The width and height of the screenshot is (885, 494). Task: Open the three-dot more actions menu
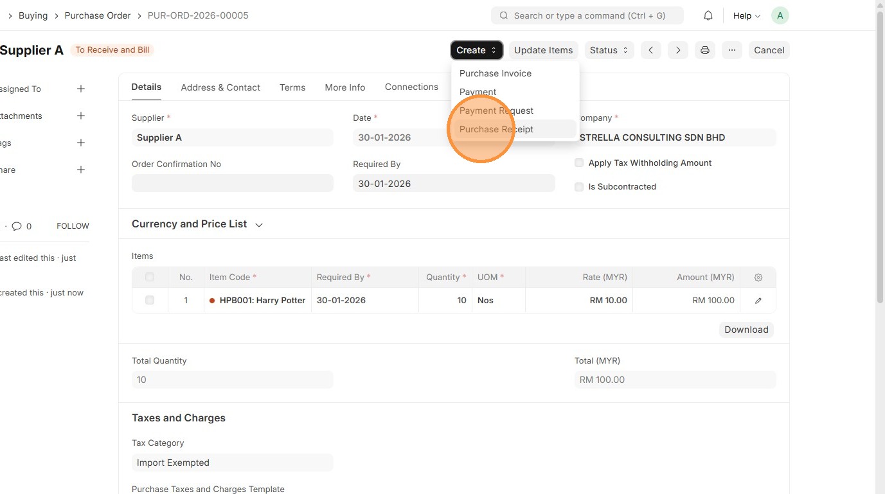click(x=732, y=50)
